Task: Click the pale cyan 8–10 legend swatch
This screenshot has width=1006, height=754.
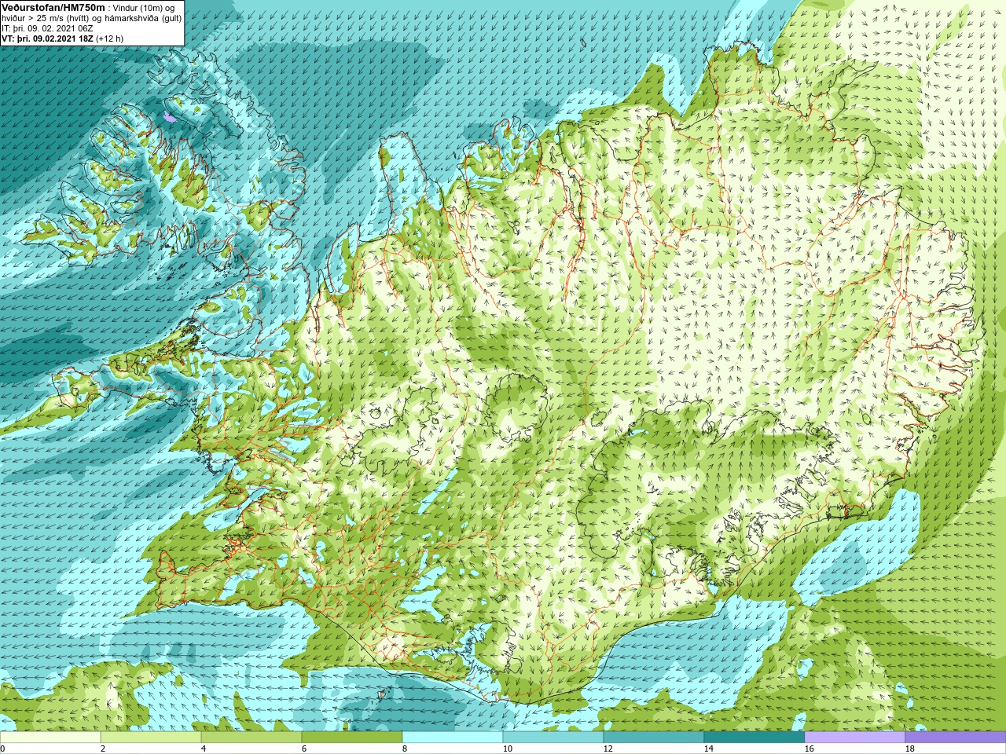Action: pyautogui.click(x=453, y=738)
